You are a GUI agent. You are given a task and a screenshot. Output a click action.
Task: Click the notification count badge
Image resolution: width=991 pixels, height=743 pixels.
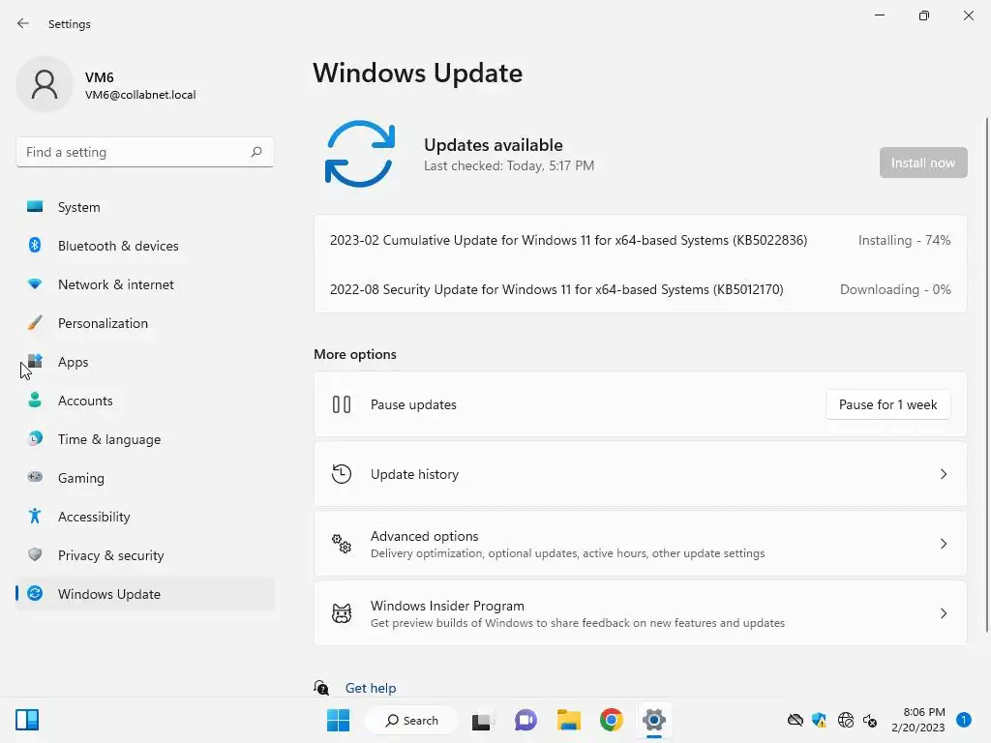click(x=963, y=720)
